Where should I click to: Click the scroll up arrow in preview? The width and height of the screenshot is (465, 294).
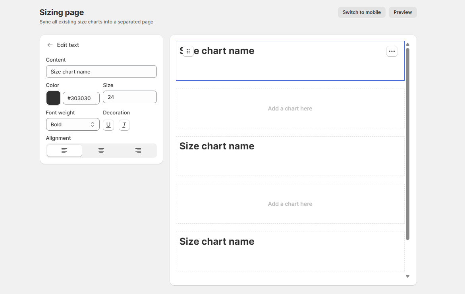pyautogui.click(x=407, y=44)
